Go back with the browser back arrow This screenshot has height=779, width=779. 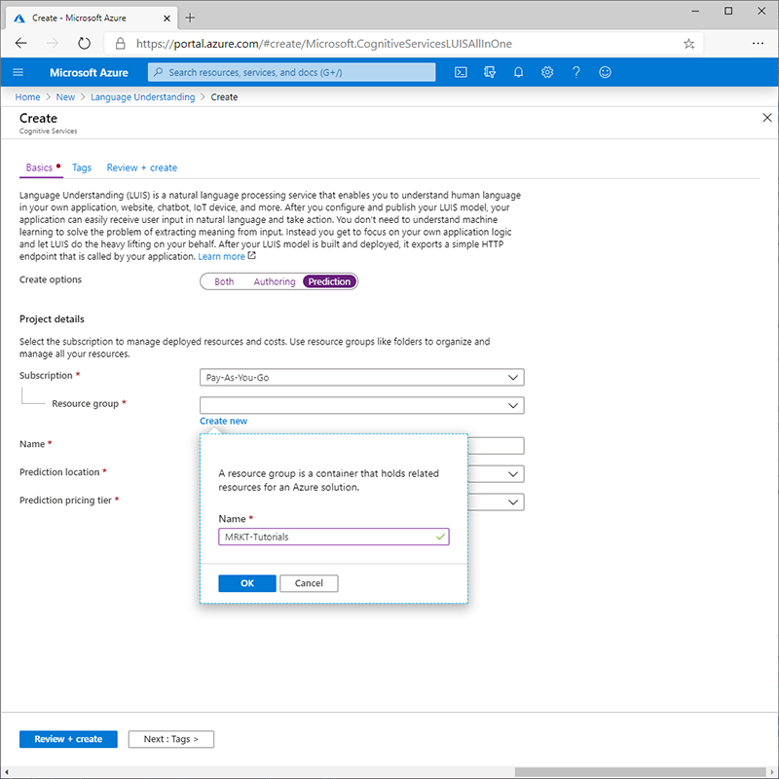coord(20,44)
